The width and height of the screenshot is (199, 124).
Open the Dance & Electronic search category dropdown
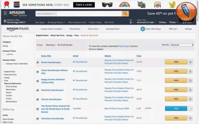pos(46,13)
